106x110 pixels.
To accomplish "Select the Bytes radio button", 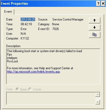I will [x=17, y=89].
